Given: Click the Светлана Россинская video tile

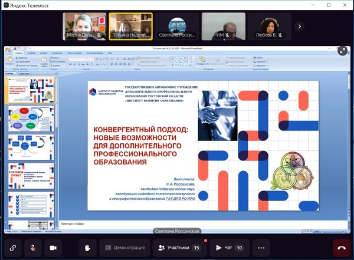Looking at the screenshot, I should click(176, 27).
